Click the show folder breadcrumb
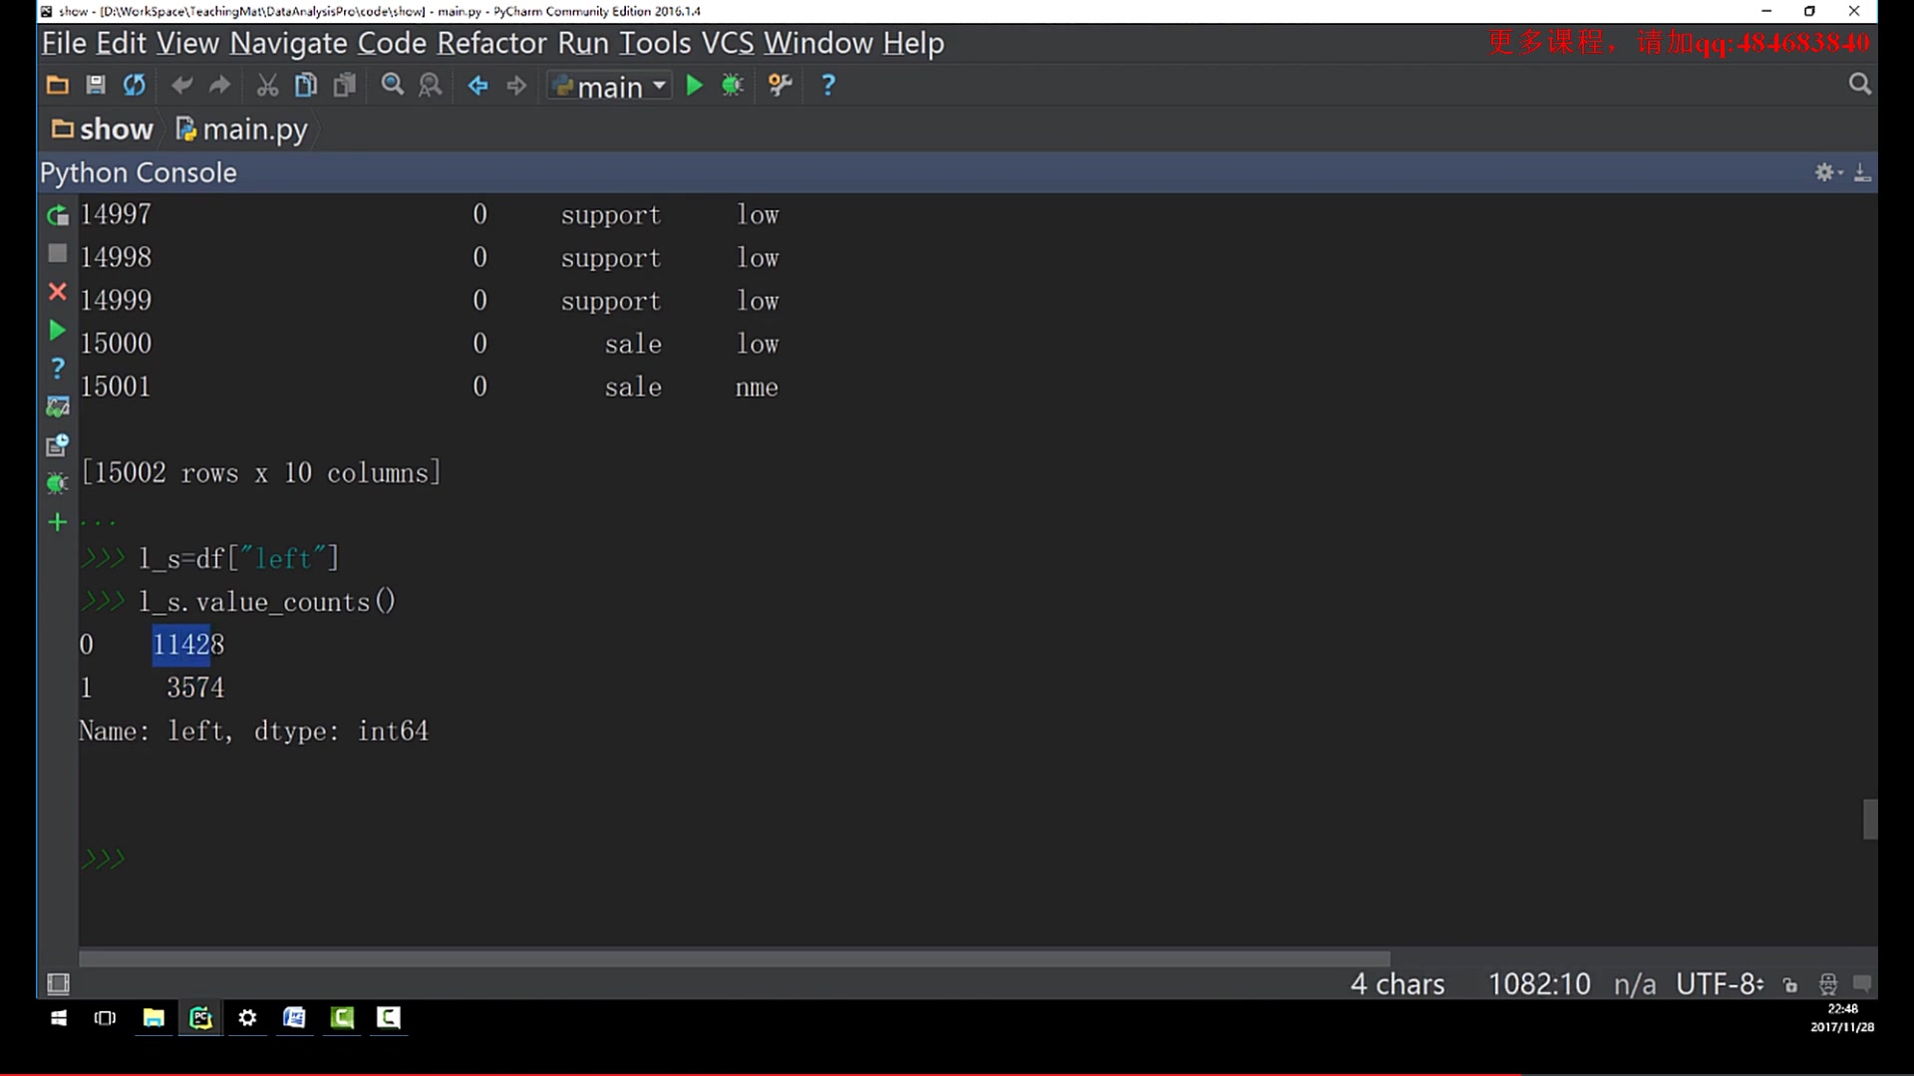The height and width of the screenshot is (1076, 1914). pyautogui.click(x=103, y=130)
